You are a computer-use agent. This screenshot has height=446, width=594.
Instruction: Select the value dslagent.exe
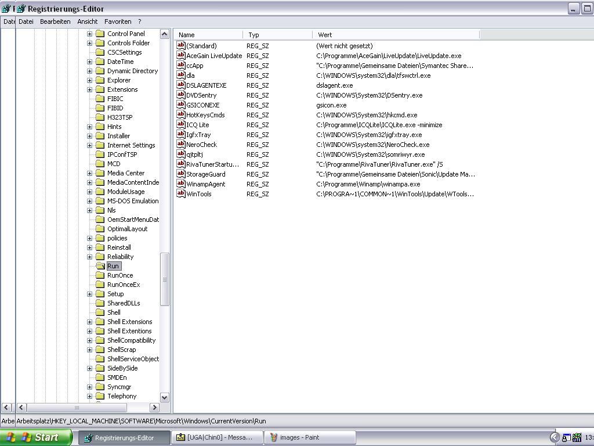tap(335, 85)
